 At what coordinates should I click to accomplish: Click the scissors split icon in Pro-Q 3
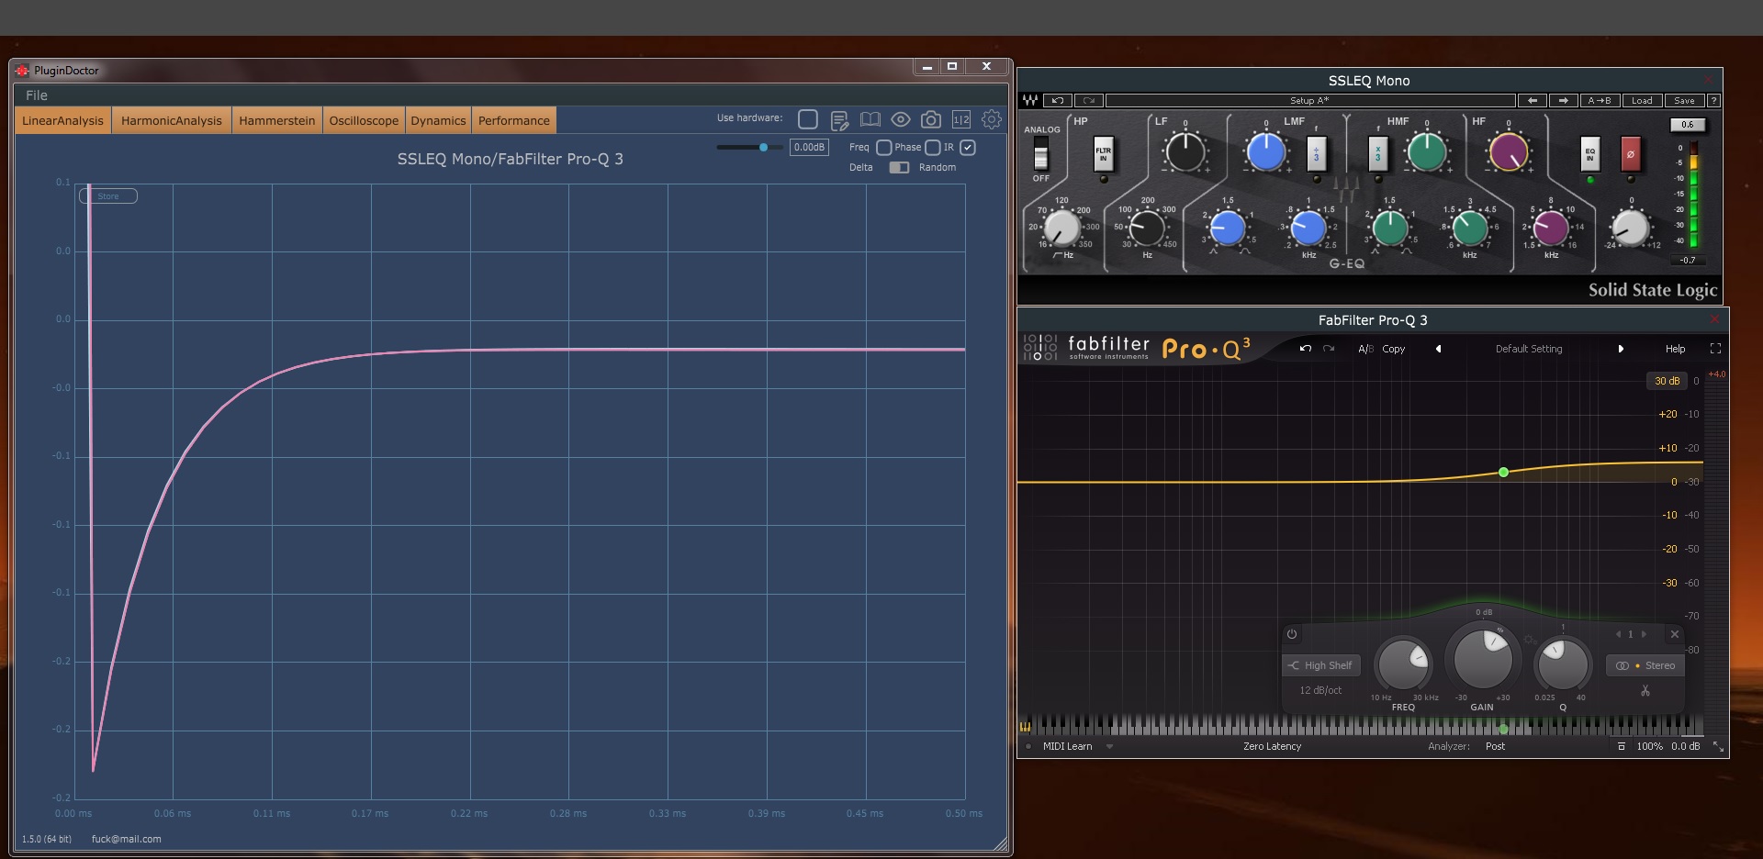click(1645, 690)
